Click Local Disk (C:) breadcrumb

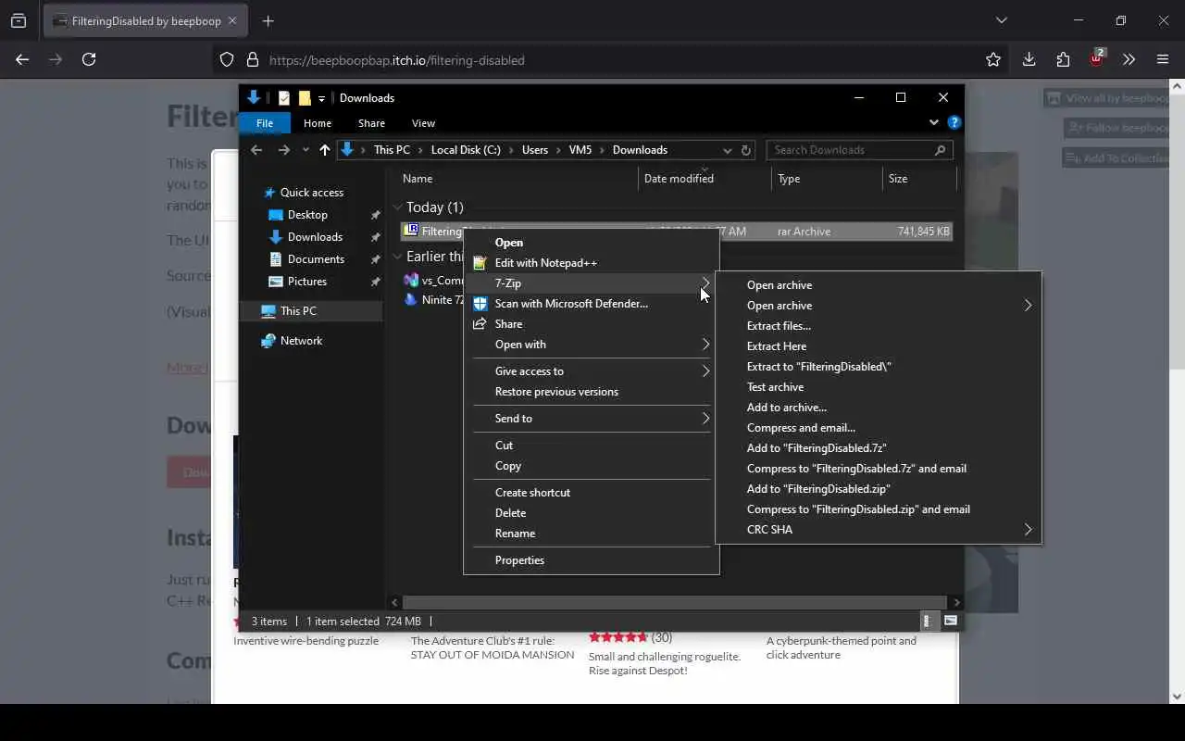pos(466,150)
